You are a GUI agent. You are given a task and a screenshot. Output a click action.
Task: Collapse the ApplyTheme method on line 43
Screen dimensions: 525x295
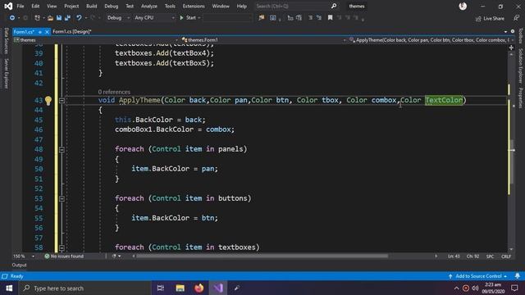[62, 100]
